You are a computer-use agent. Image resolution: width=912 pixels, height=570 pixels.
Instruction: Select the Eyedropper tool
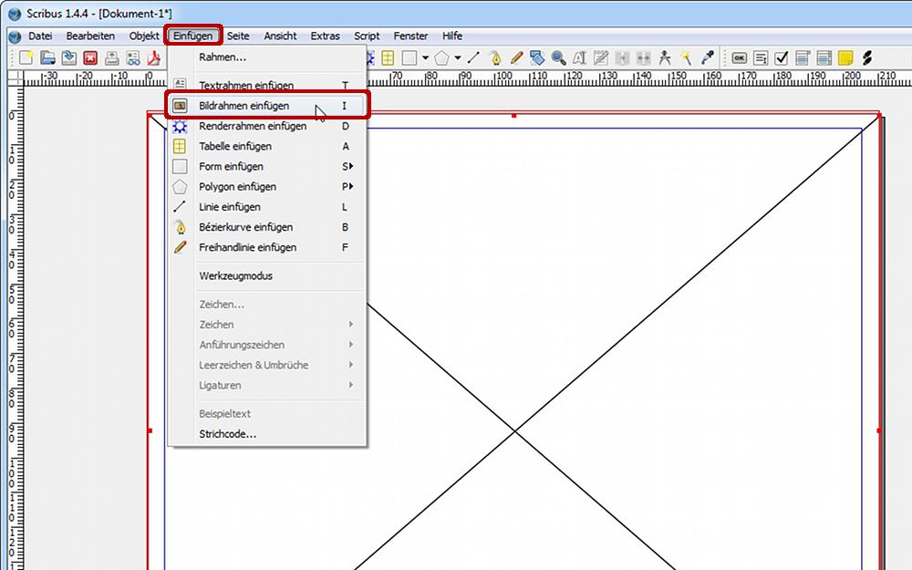(x=708, y=57)
